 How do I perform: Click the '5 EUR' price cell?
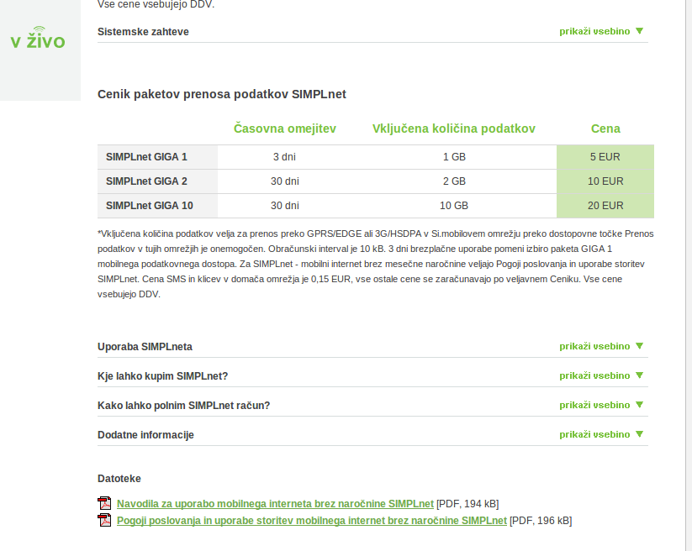point(605,157)
